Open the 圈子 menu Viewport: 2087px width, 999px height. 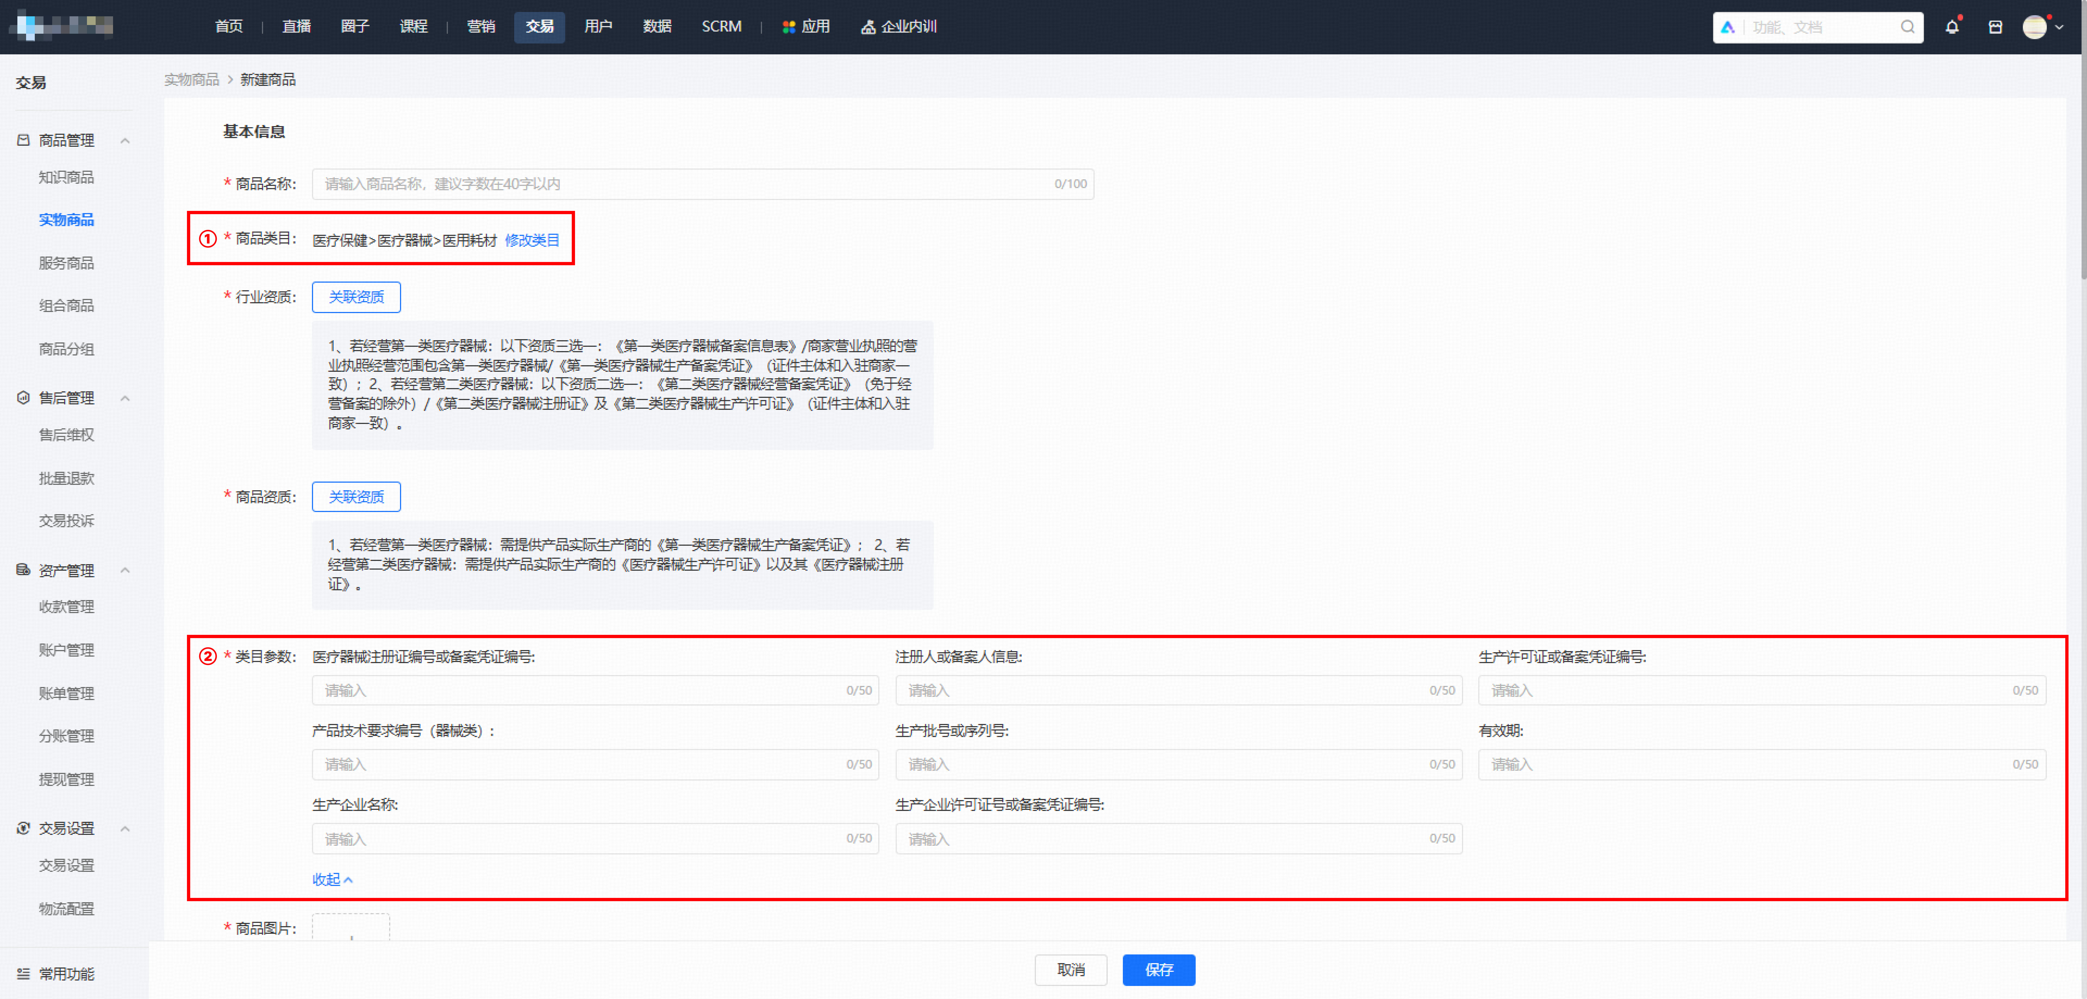click(355, 27)
